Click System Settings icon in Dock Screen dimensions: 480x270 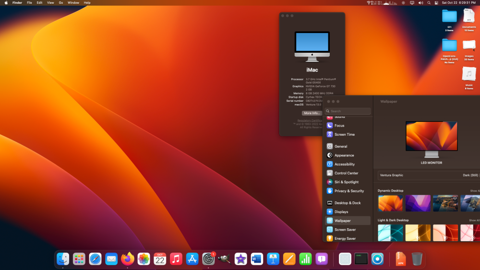(x=208, y=259)
